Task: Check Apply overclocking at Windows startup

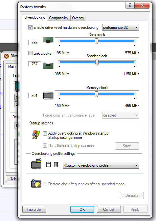Action: click(x=45, y=133)
